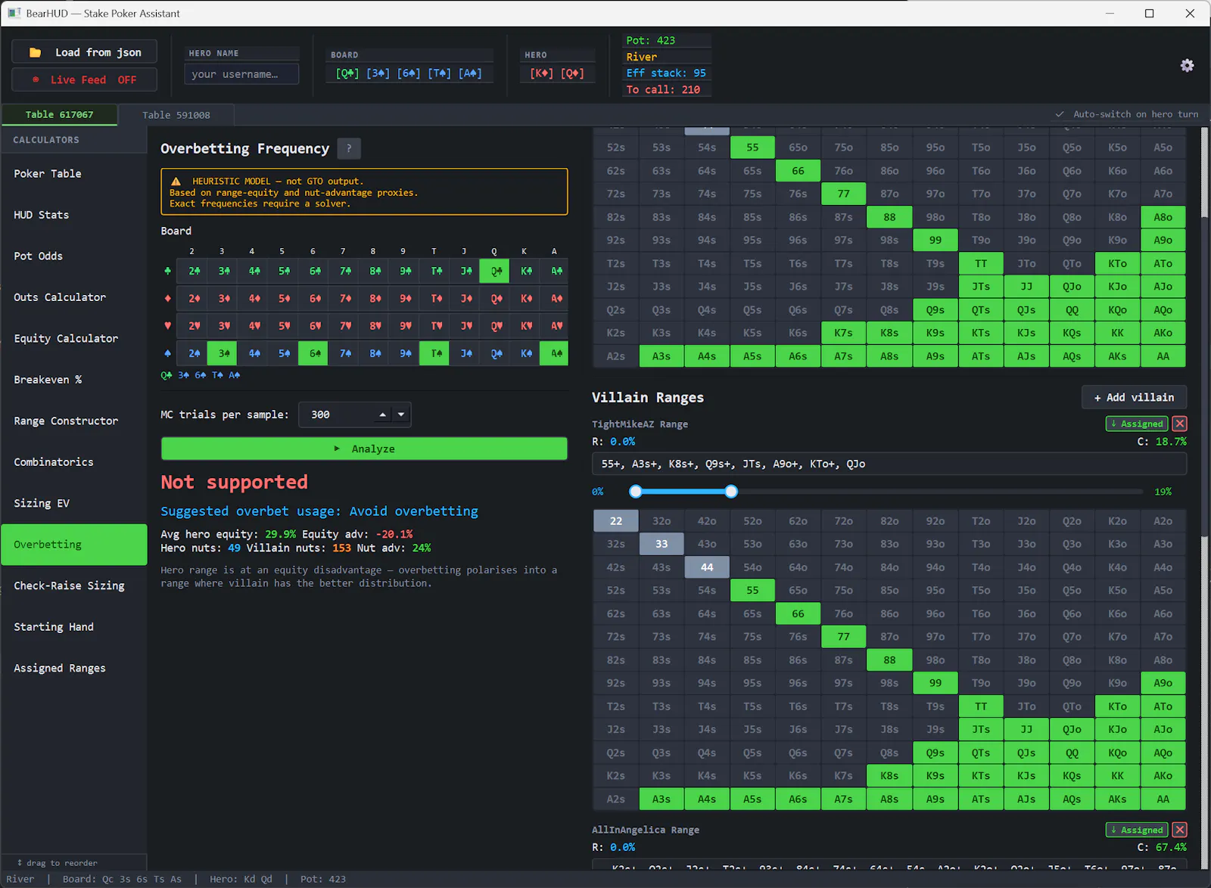Click the Eff stack: 95 value
The width and height of the screenshot is (1211, 888).
666,73
